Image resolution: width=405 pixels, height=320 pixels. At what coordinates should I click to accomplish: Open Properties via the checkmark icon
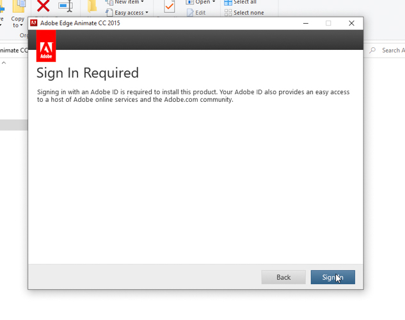click(170, 7)
